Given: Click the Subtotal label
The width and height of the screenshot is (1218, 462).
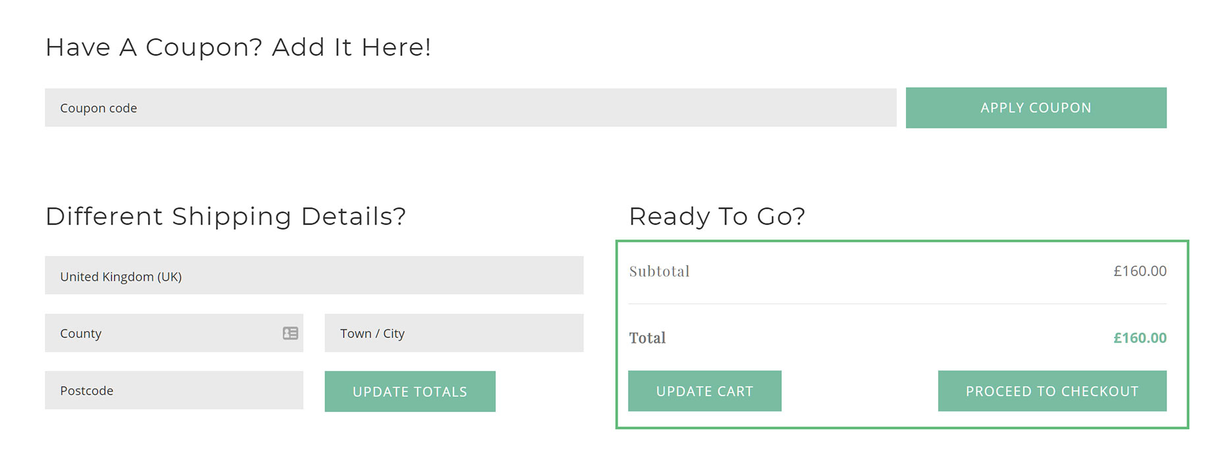Looking at the screenshot, I should tap(659, 271).
